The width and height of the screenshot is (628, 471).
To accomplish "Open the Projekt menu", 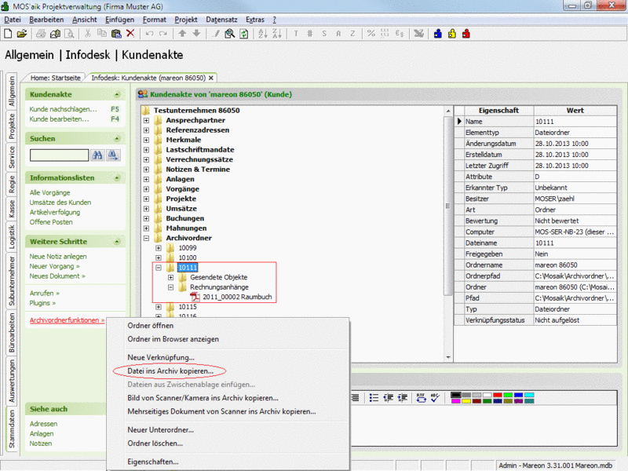I will pyautogui.click(x=186, y=20).
